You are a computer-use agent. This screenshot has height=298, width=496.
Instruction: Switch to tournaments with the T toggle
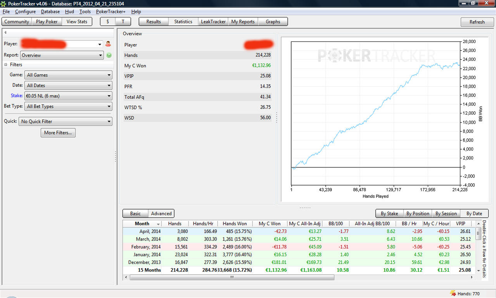[123, 22]
